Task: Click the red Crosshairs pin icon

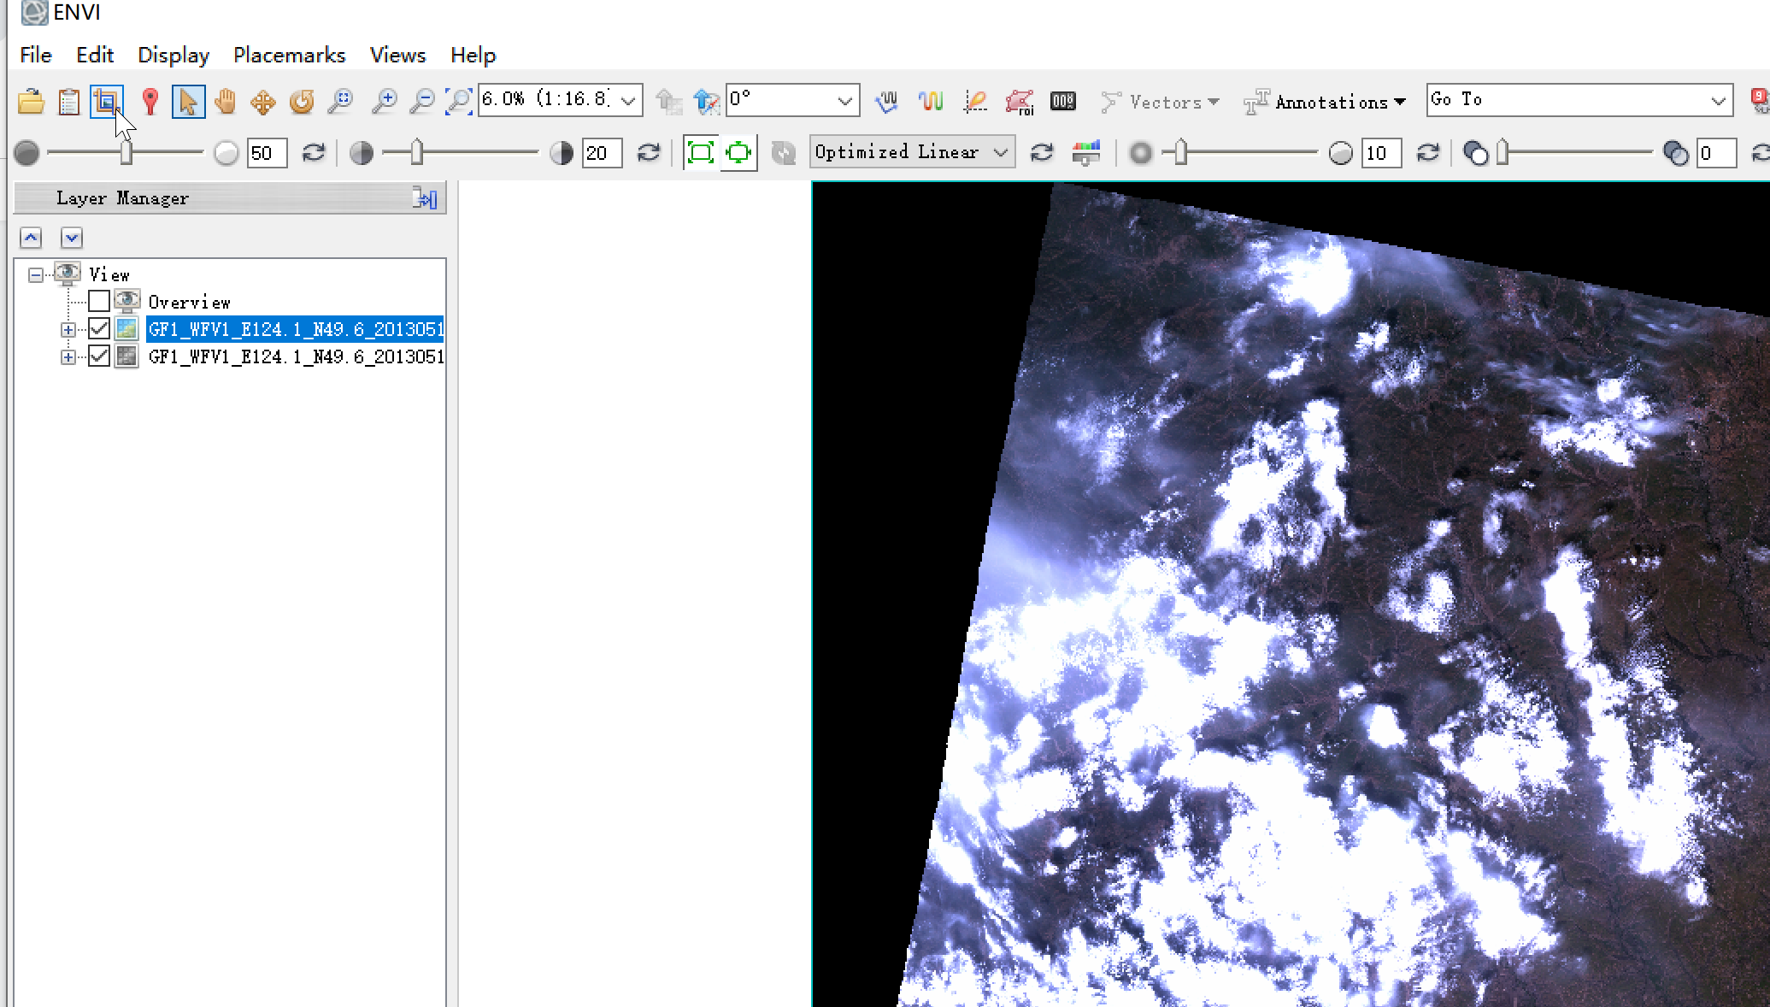Action: tap(150, 102)
